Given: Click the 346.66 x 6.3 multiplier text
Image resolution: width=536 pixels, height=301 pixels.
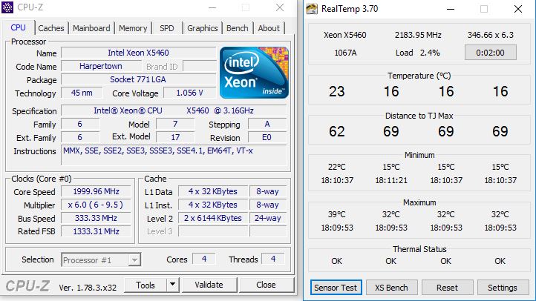Looking at the screenshot, I should point(491,35).
